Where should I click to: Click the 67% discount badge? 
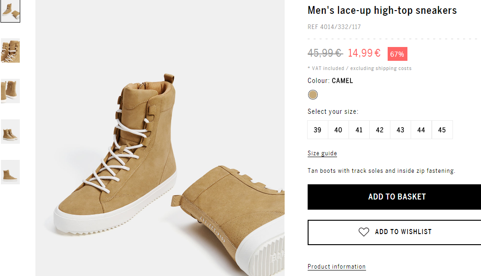click(x=397, y=54)
